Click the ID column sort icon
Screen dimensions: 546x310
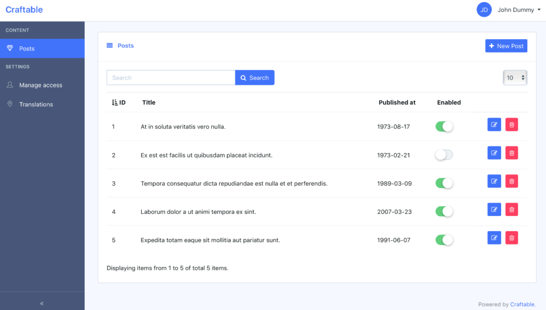click(115, 103)
